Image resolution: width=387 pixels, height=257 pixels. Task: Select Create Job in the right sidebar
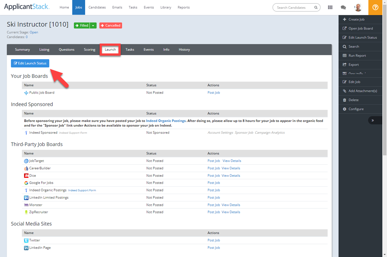[356, 19]
